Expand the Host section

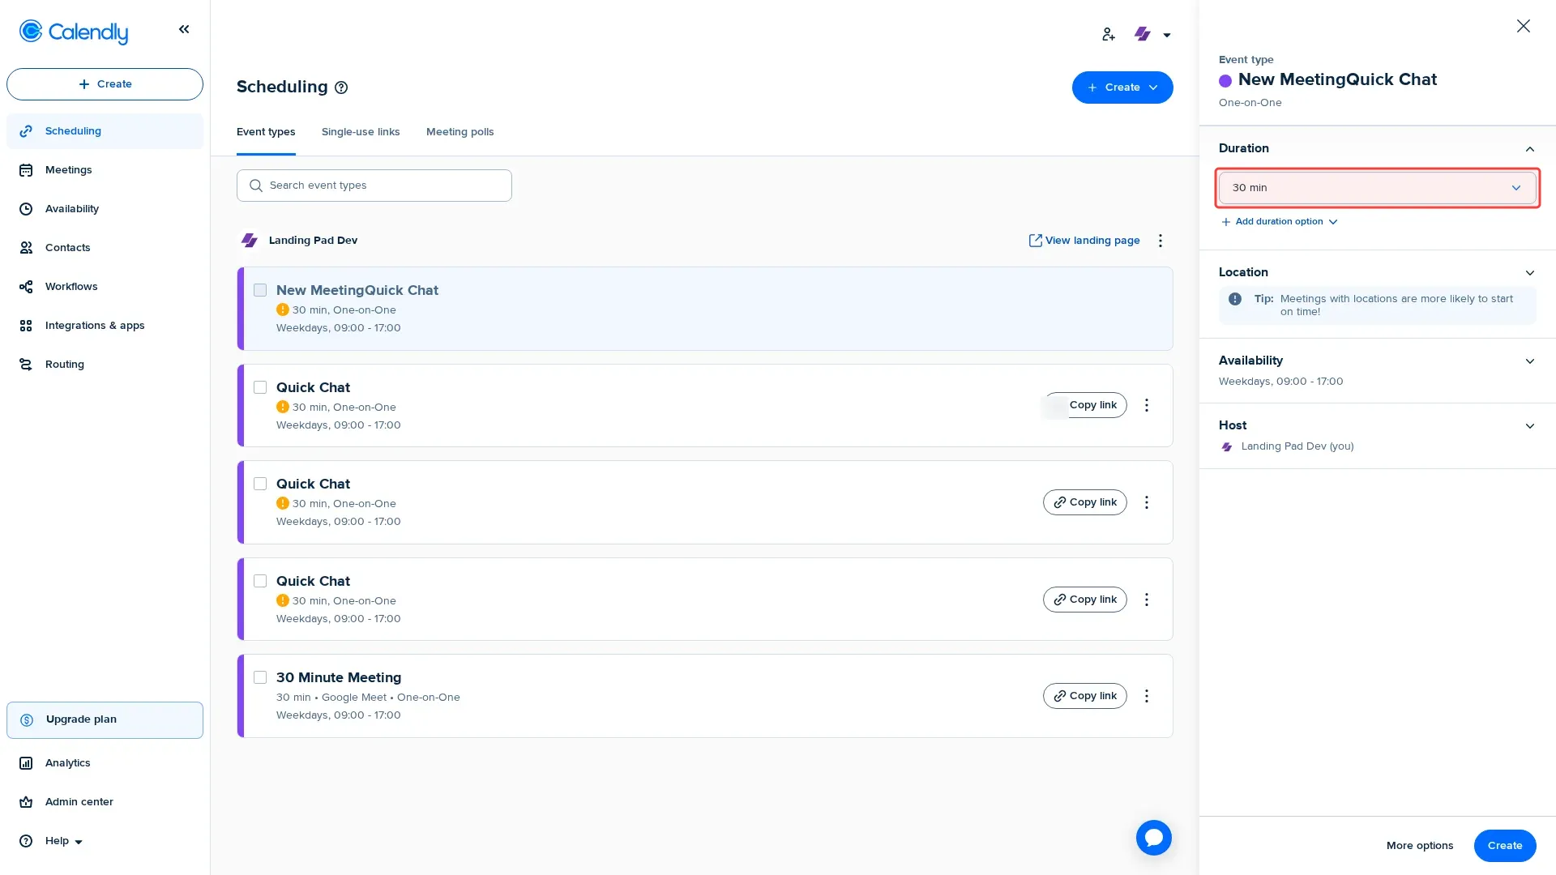[1530, 425]
